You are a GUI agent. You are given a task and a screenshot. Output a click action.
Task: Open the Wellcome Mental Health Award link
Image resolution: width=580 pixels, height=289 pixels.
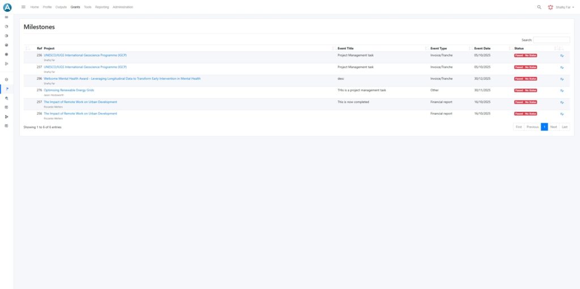[122, 79]
